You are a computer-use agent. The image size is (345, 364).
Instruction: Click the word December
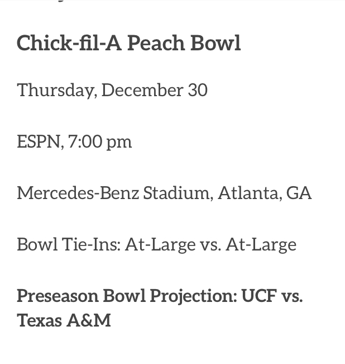click(x=142, y=90)
